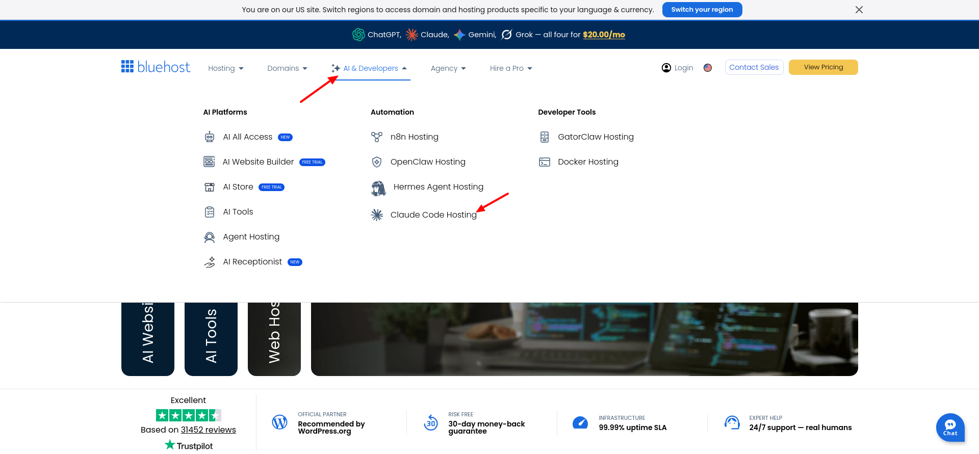Follow the $20.00/mo offer link
This screenshot has height=454, width=979.
coord(604,35)
